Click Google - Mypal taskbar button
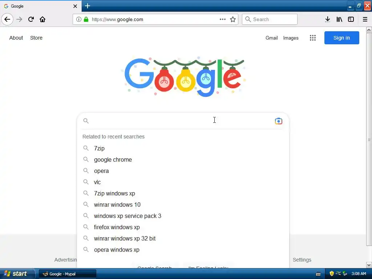The height and width of the screenshot is (279, 372). click(x=68, y=274)
